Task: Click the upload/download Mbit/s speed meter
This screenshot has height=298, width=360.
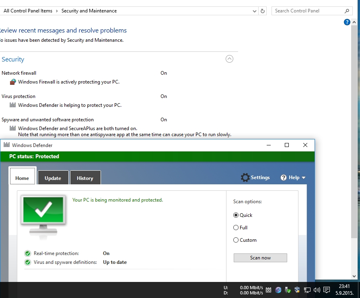Action: [x=243, y=290]
